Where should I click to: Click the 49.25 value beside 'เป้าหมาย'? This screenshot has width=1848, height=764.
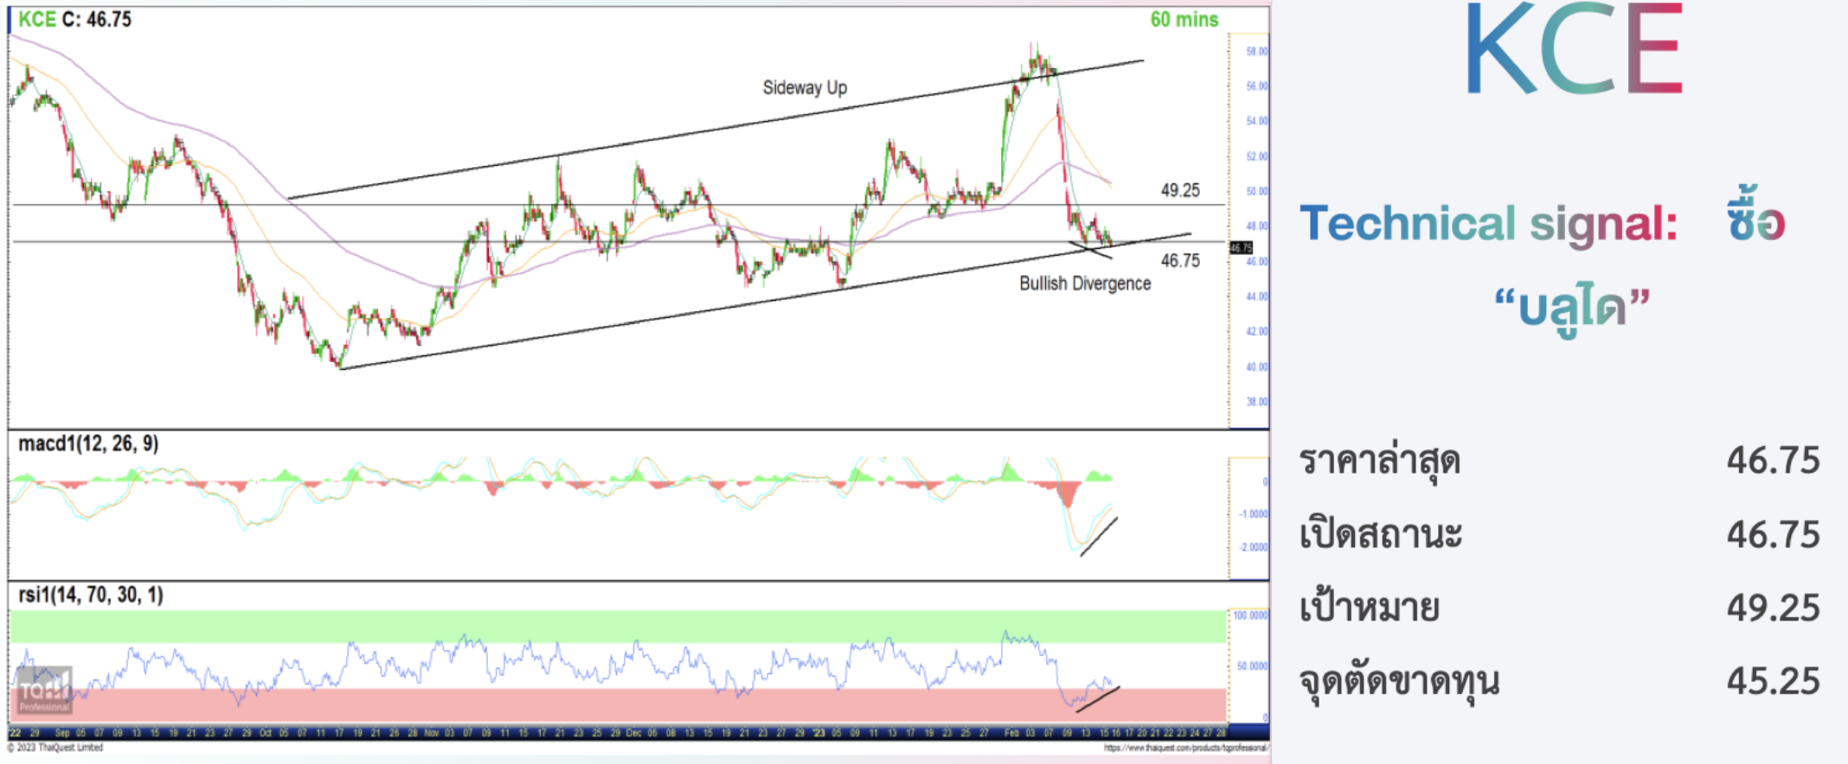(1774, 608)
